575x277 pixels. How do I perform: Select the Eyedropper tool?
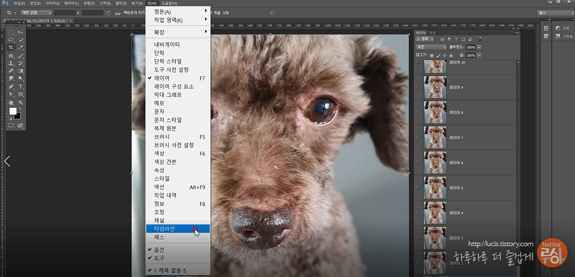(21, 47)
